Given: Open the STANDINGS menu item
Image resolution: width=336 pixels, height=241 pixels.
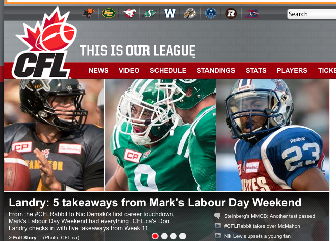Looking at the screenshot, I should (216, 70).
